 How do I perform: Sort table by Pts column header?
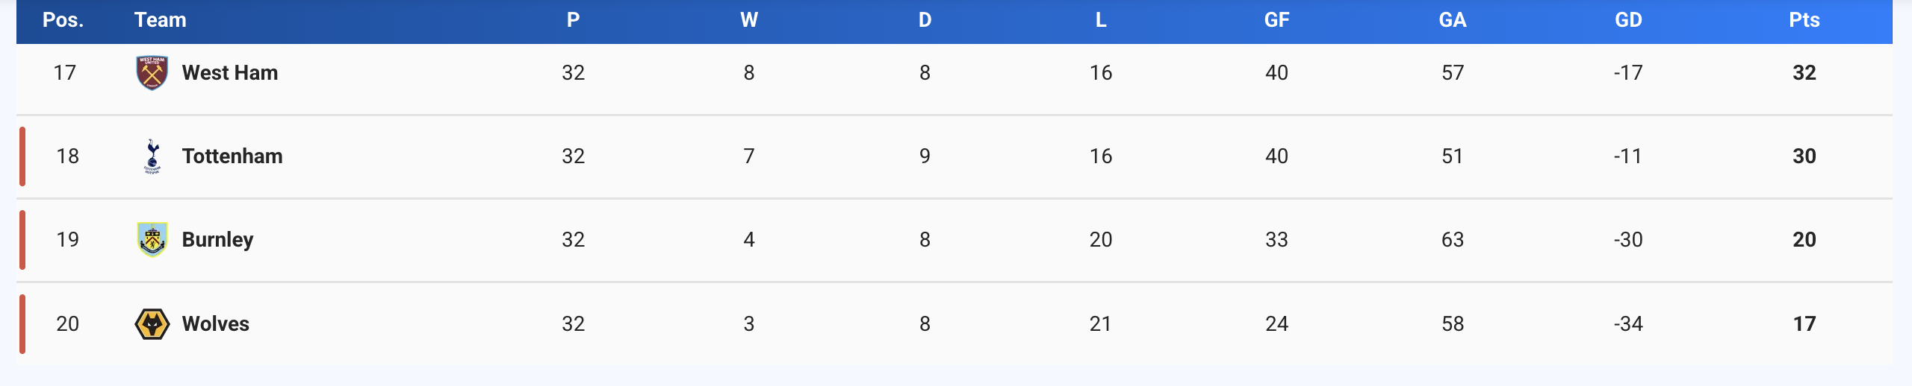[x=1804, y=20]
